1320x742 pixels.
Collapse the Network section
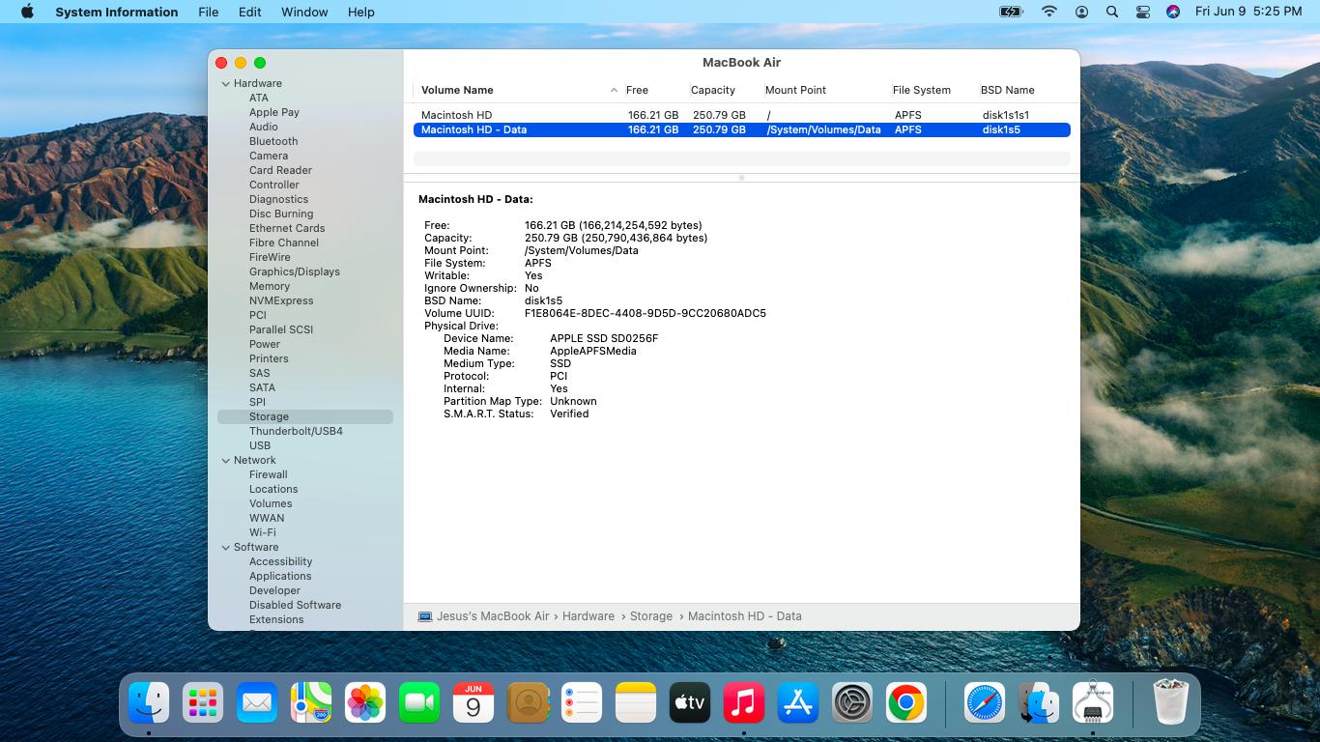coord(225,460)
